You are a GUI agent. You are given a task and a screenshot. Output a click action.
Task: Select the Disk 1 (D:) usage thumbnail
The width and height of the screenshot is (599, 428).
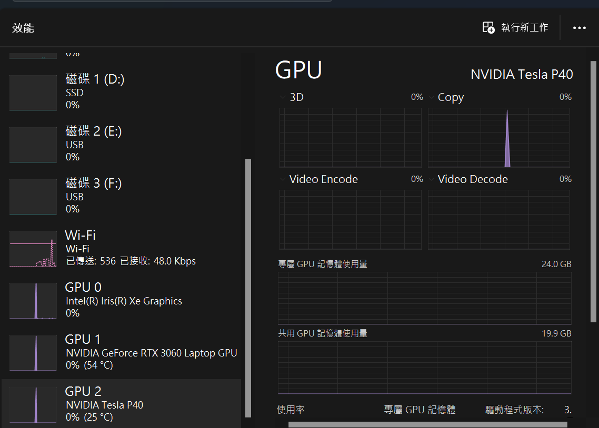33,93
